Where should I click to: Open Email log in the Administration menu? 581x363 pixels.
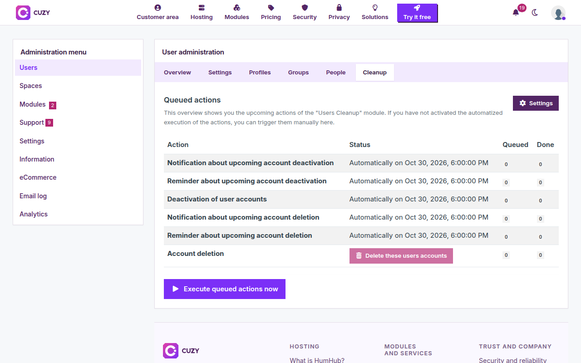pos(78,196)
